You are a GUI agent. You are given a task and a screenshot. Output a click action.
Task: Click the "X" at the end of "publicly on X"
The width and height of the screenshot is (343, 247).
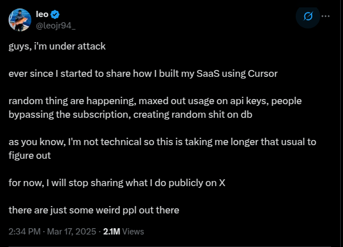tap(222, 183)
